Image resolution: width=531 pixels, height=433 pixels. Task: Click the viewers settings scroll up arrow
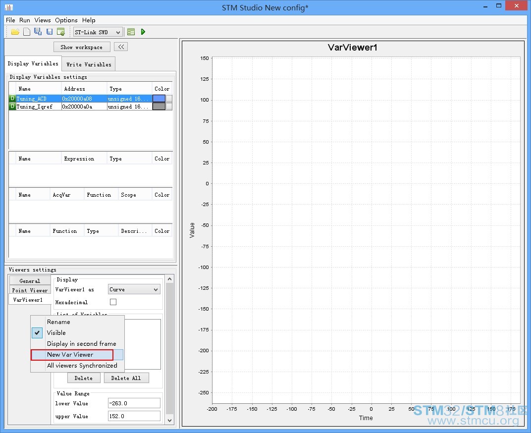click(170, 279)
